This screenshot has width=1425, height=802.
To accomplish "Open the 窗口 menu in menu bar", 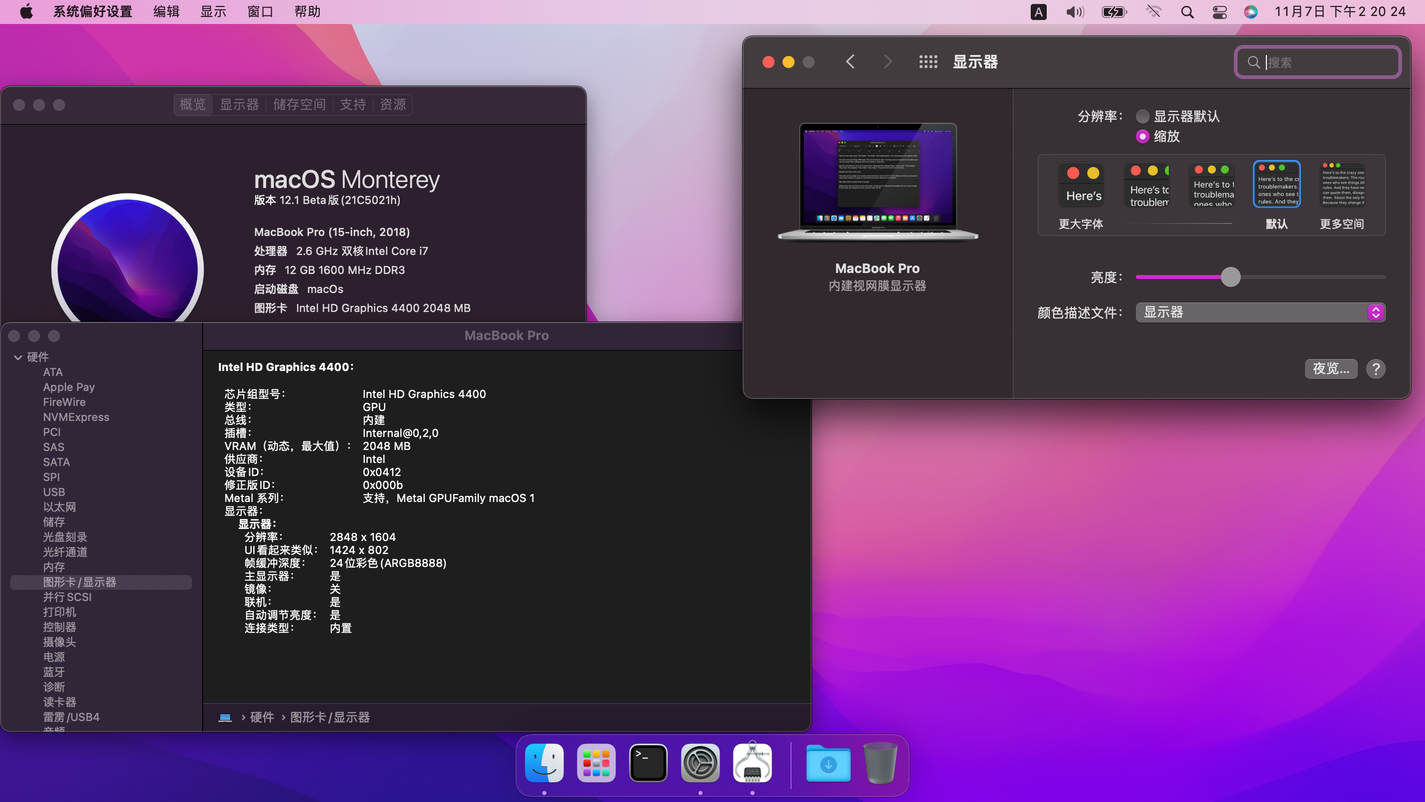I will [x=260, y=12].
